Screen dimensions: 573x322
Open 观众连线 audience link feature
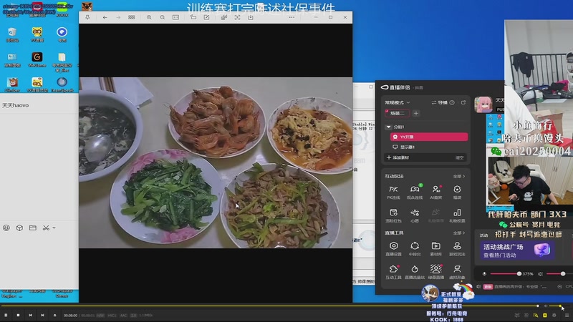tap(415, 192)
